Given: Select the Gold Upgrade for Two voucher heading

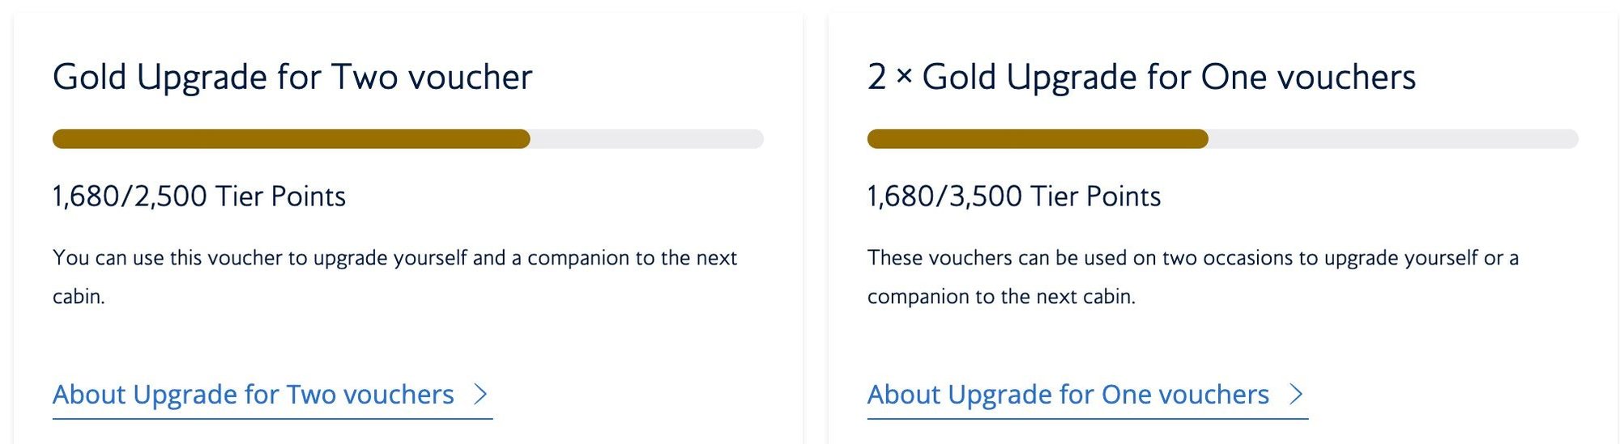Looking at the screenshot, I should tap(292, 78).
